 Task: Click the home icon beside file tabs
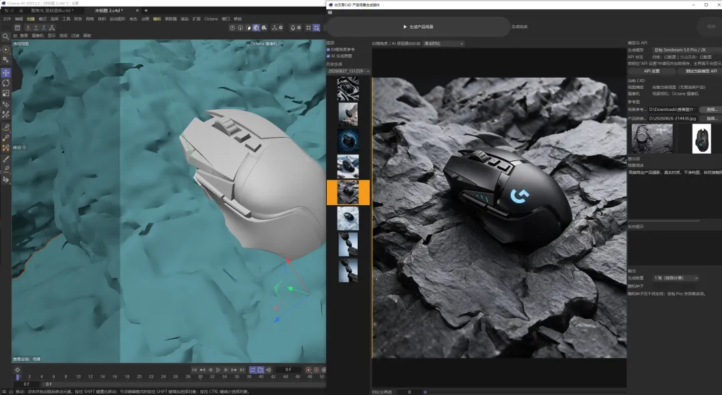pos(21,10)
